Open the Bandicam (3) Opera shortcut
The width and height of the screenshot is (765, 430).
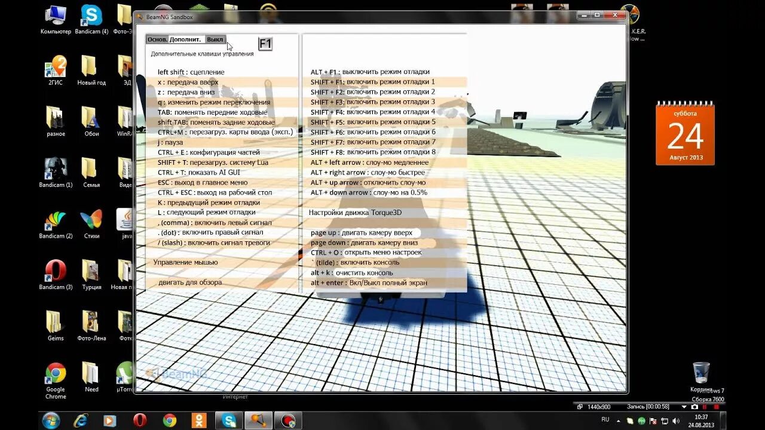[x=56, y=275]
